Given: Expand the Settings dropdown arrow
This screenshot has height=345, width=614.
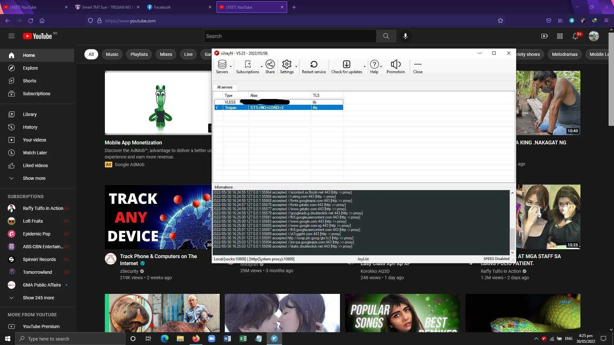Looking at the screenshot, I should pyautogui.click(x=296, y=67).
